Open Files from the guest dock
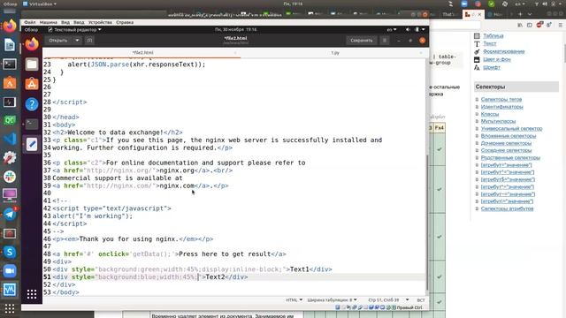 coord(32,64)
